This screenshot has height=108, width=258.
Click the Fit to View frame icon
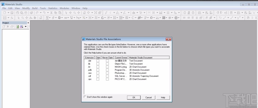point(96,13)
